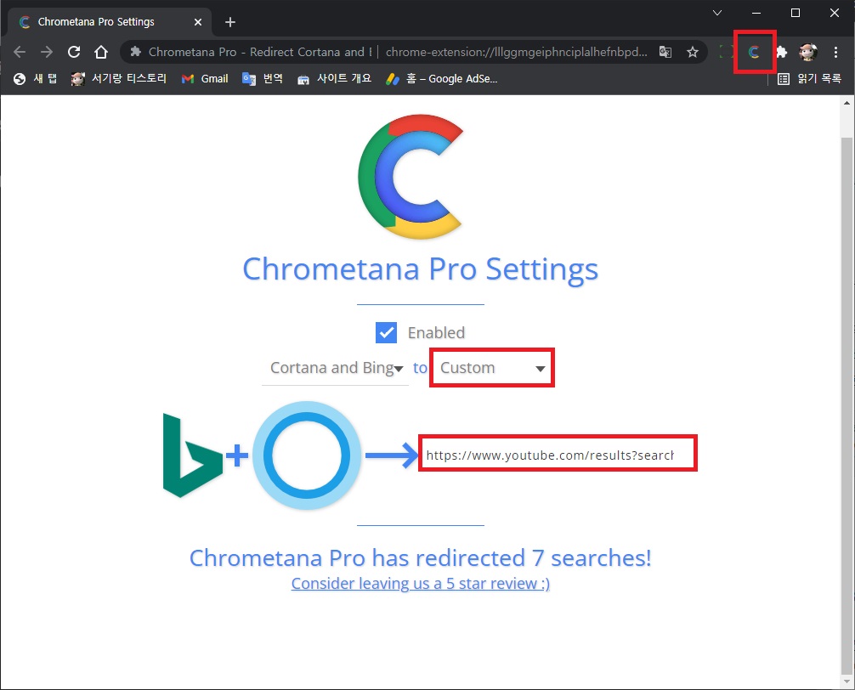Click the scrollbar up arrow

pos(847,103)
